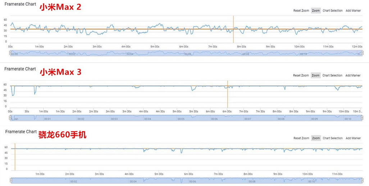
Task: Click left navigator handle under 小米Max 2 chart
Action: [x=10, y=53]
